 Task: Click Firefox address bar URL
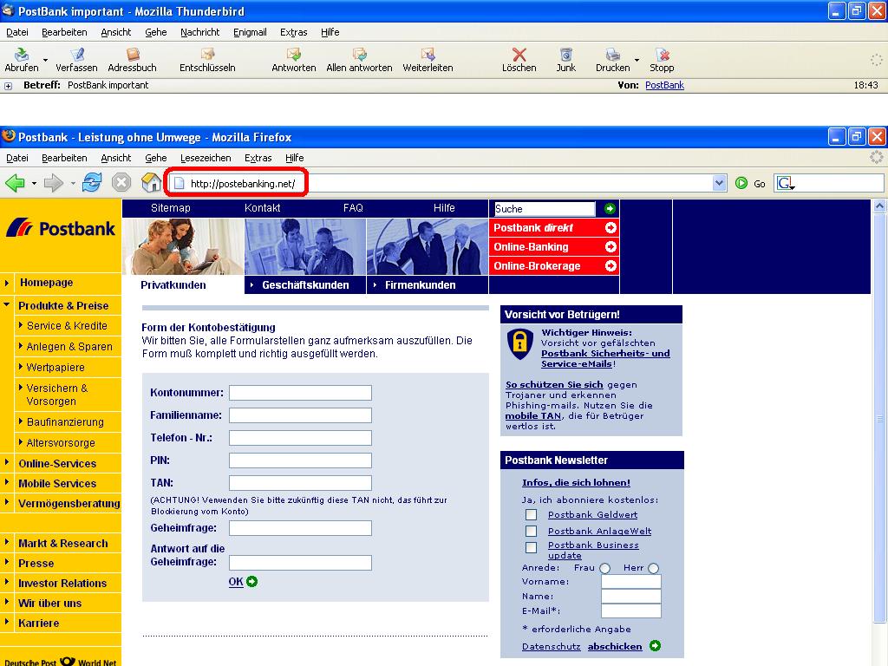coord(243,184)
